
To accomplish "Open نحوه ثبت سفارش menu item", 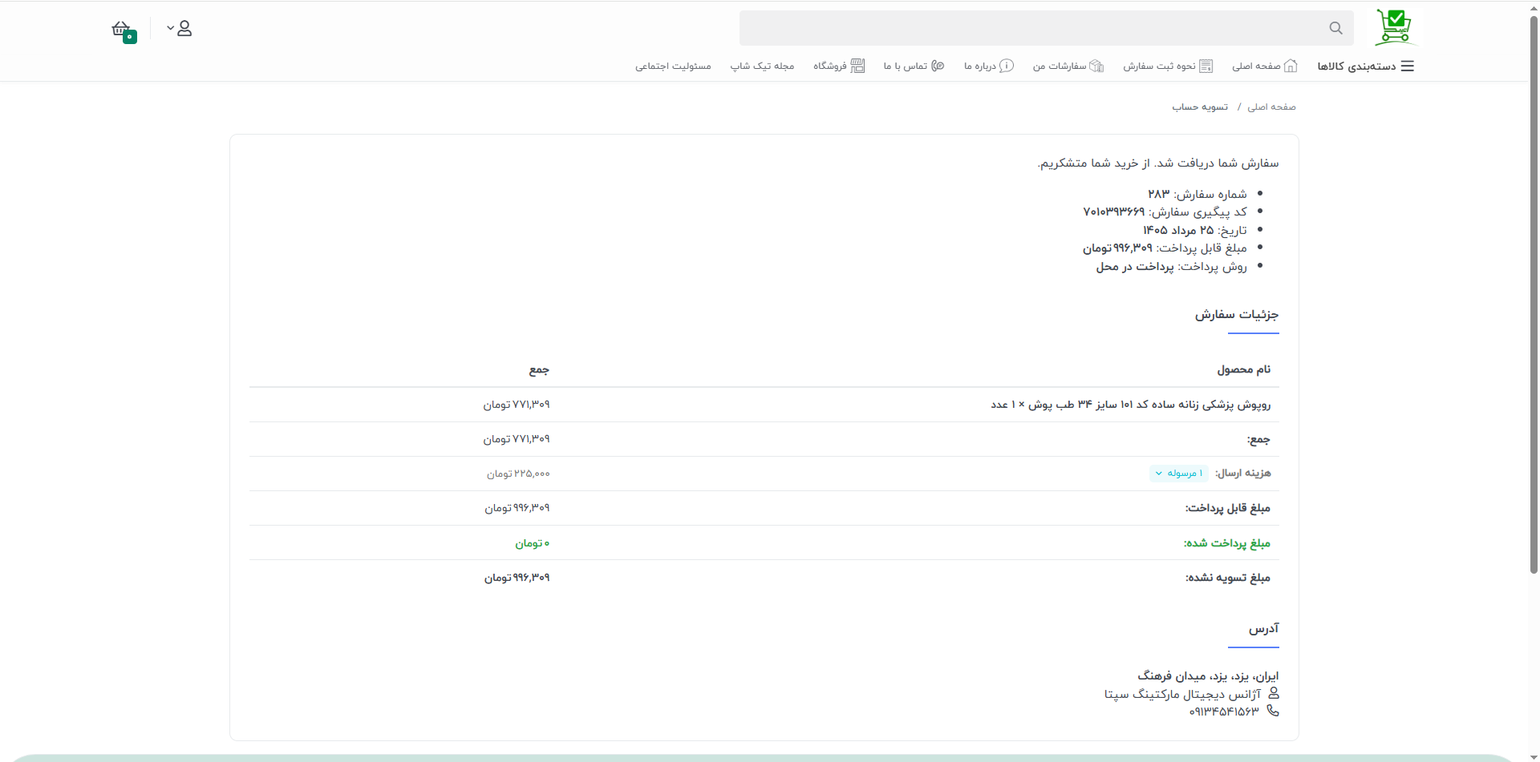I will click(x=1168, y=66).
